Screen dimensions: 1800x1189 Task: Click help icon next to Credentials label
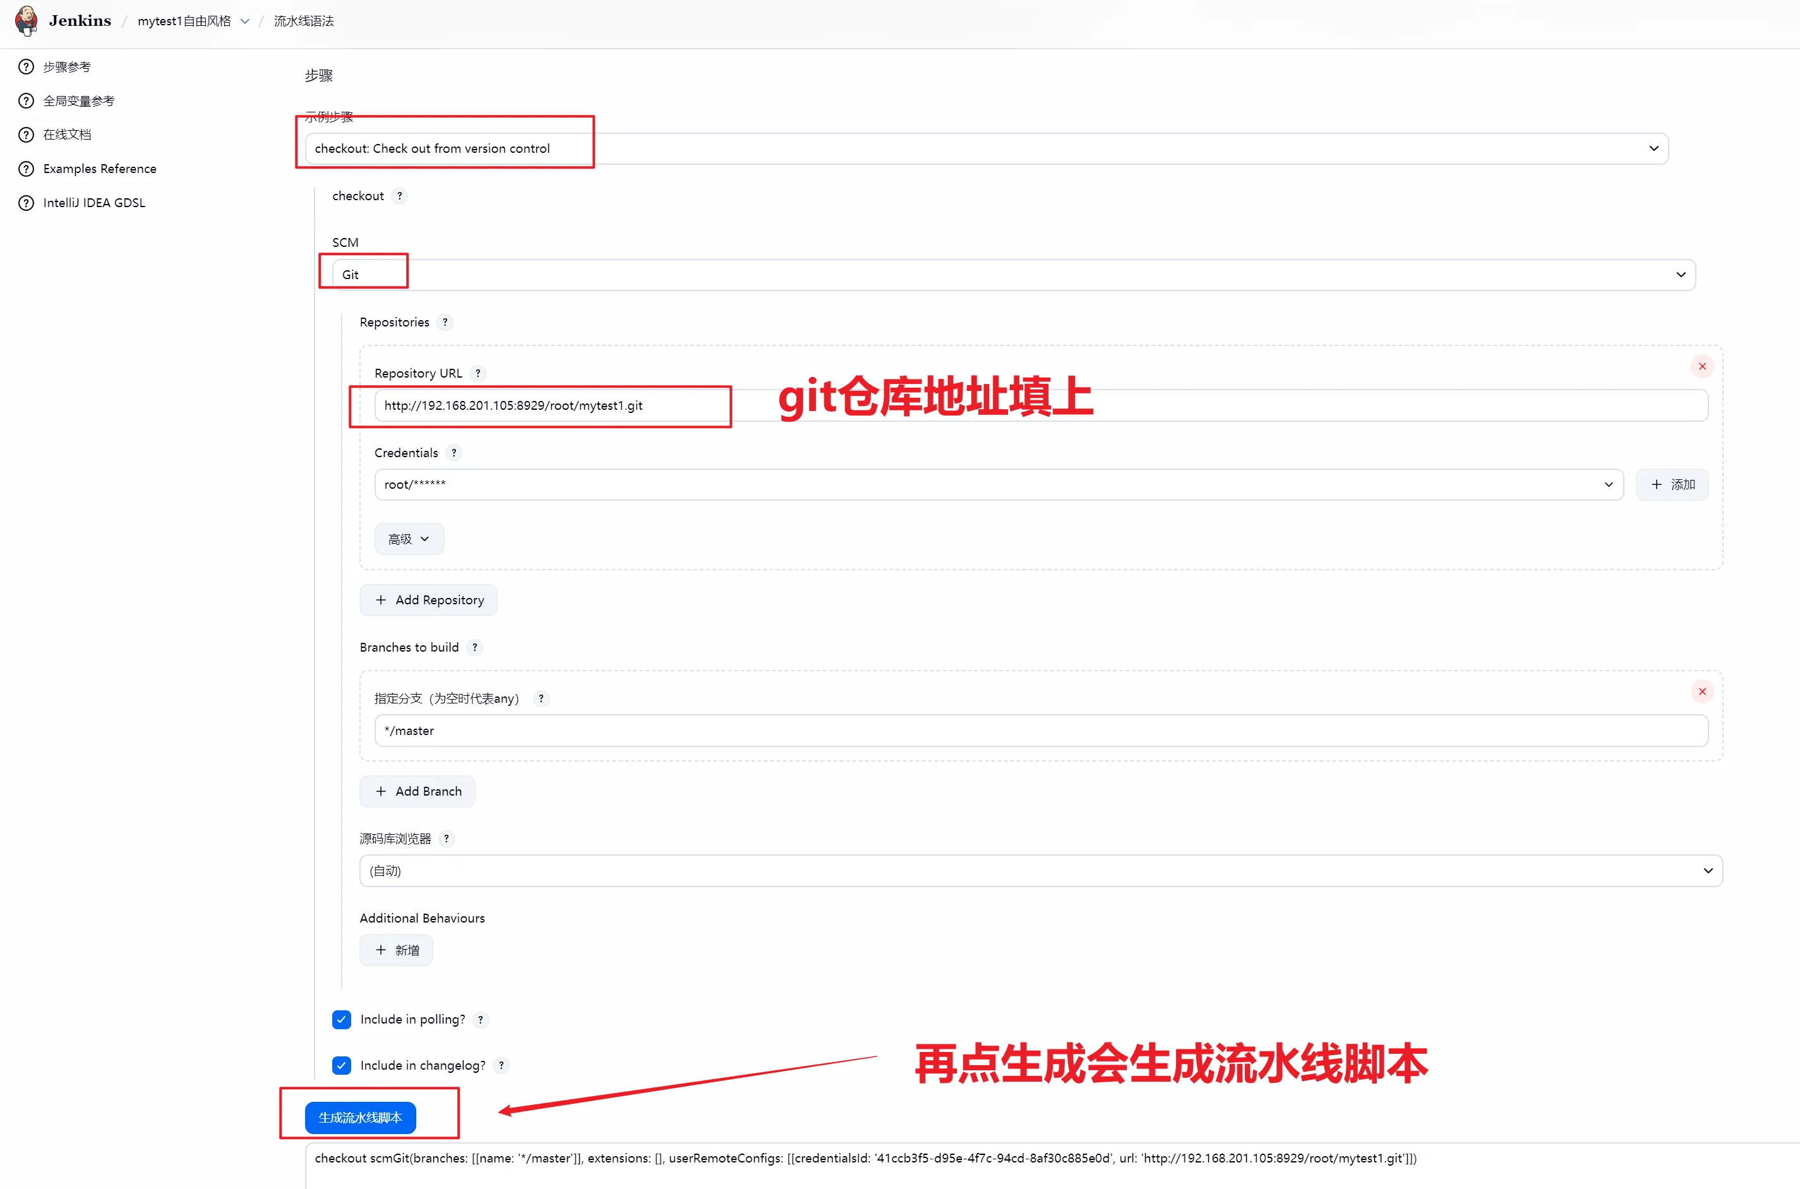pos(453,453)
